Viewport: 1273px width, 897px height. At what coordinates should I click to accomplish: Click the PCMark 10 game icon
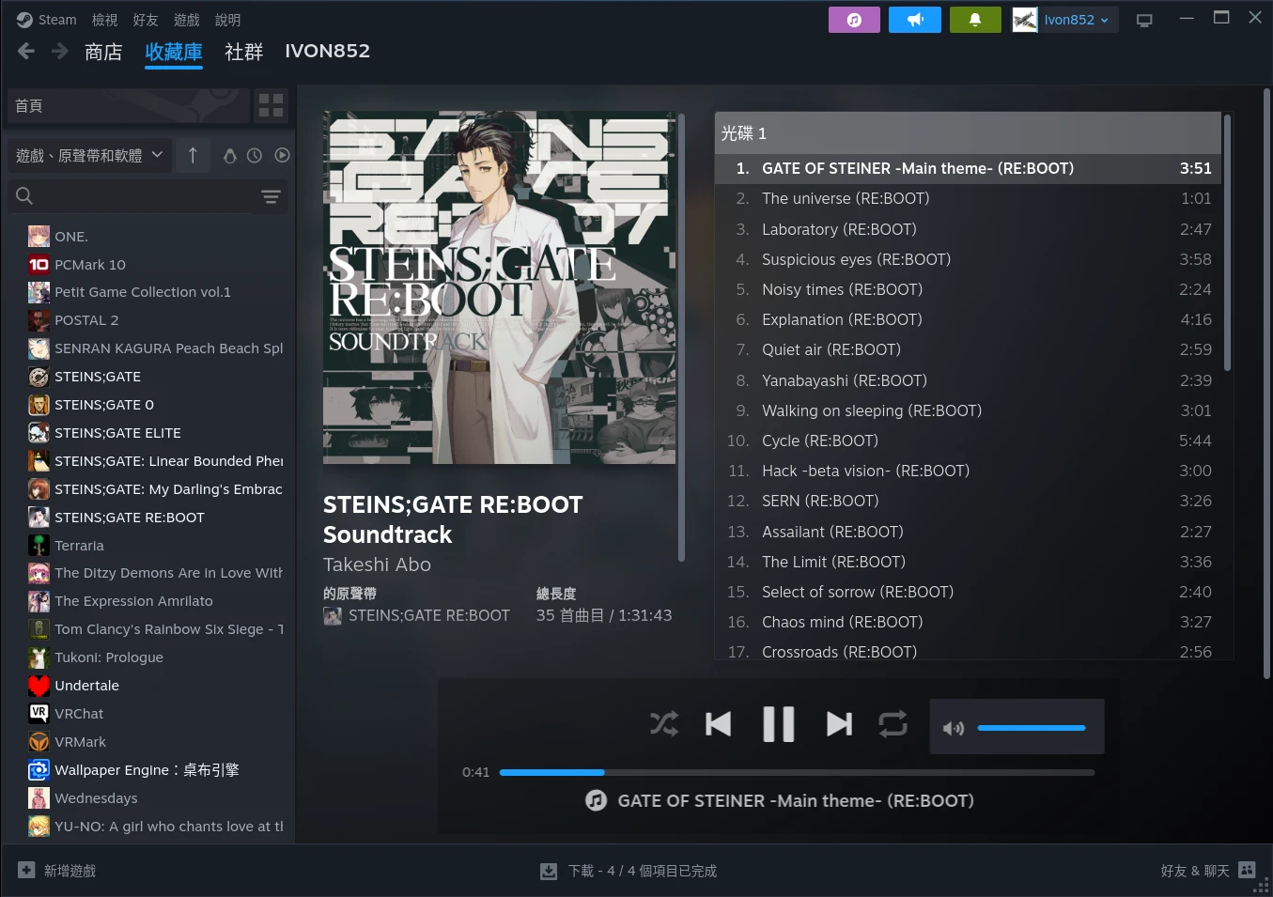[39, 265]
